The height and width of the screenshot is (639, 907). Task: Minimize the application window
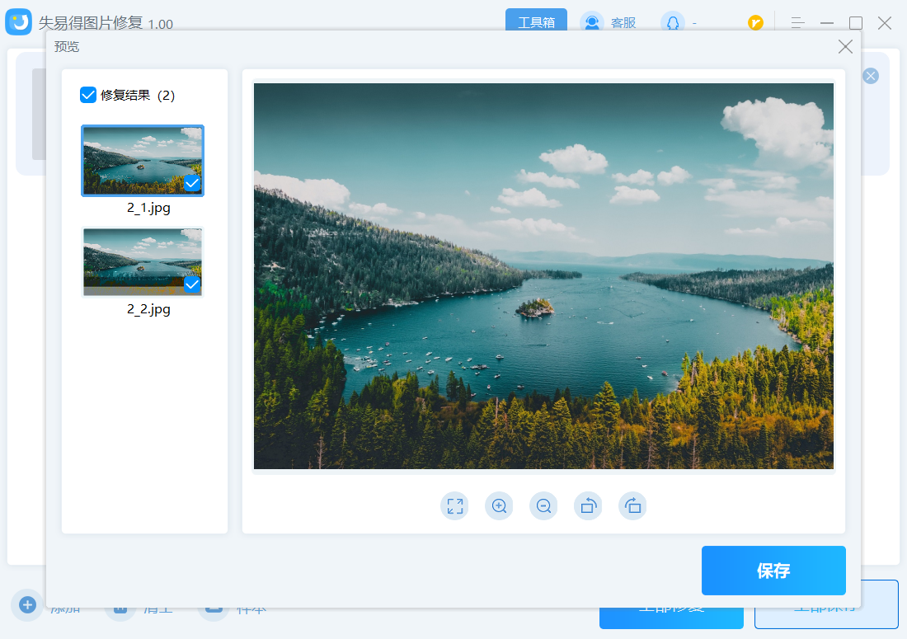coord(826,23)
